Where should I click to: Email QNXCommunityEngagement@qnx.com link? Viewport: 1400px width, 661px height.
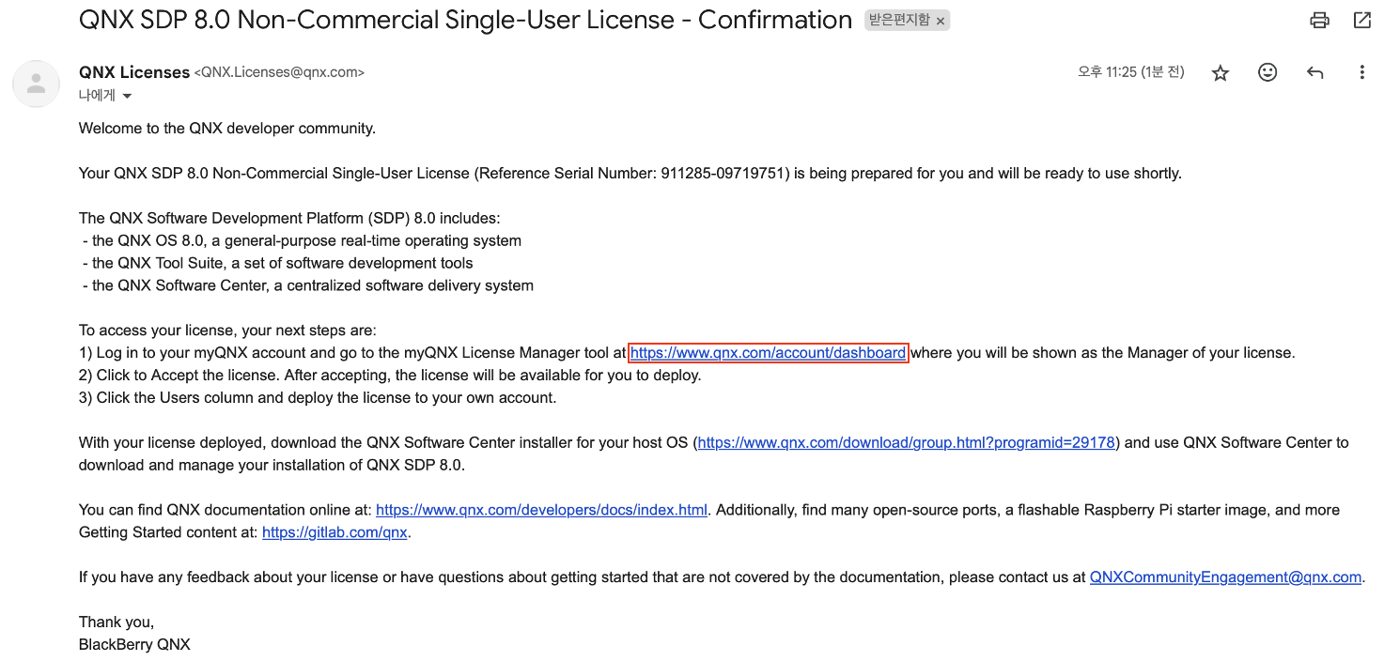pos(1225,577)
